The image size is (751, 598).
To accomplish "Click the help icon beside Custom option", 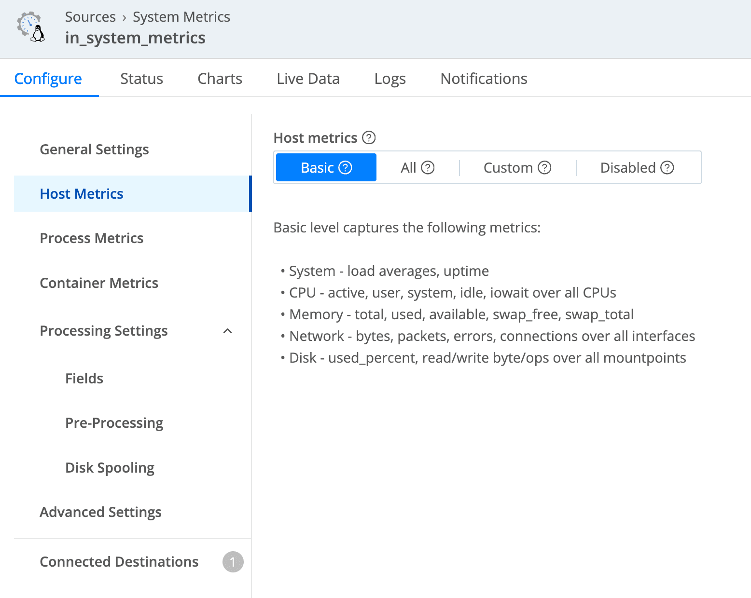I will tap(544, 167).
